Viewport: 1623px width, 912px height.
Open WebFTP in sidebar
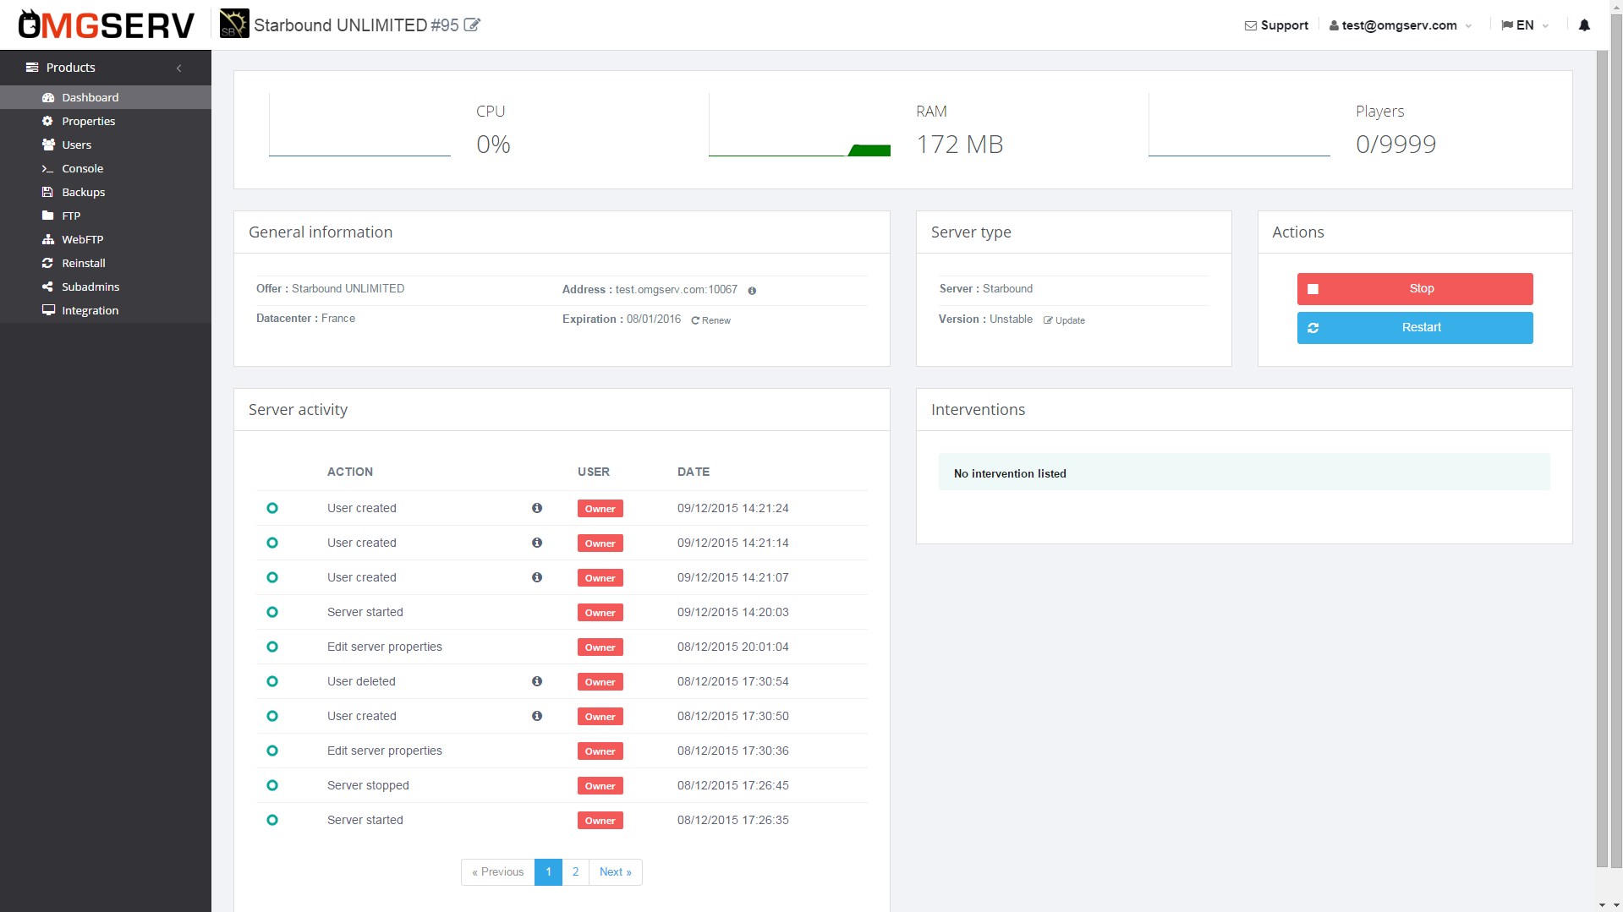pos(106,239)
